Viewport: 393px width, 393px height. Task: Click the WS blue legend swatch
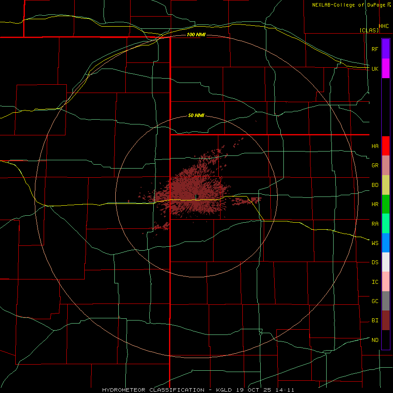[386, 243]
